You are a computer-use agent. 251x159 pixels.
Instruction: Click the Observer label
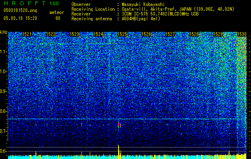pyautogui.click(x=81, y=4)
